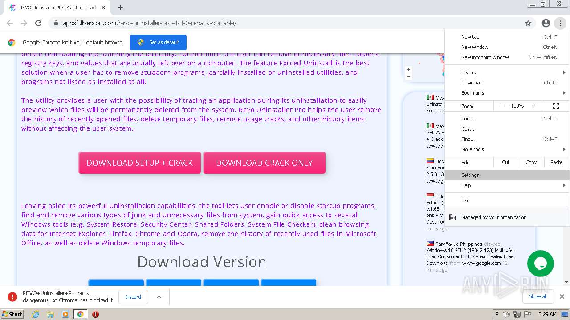Open volume control in system tray

506,314
